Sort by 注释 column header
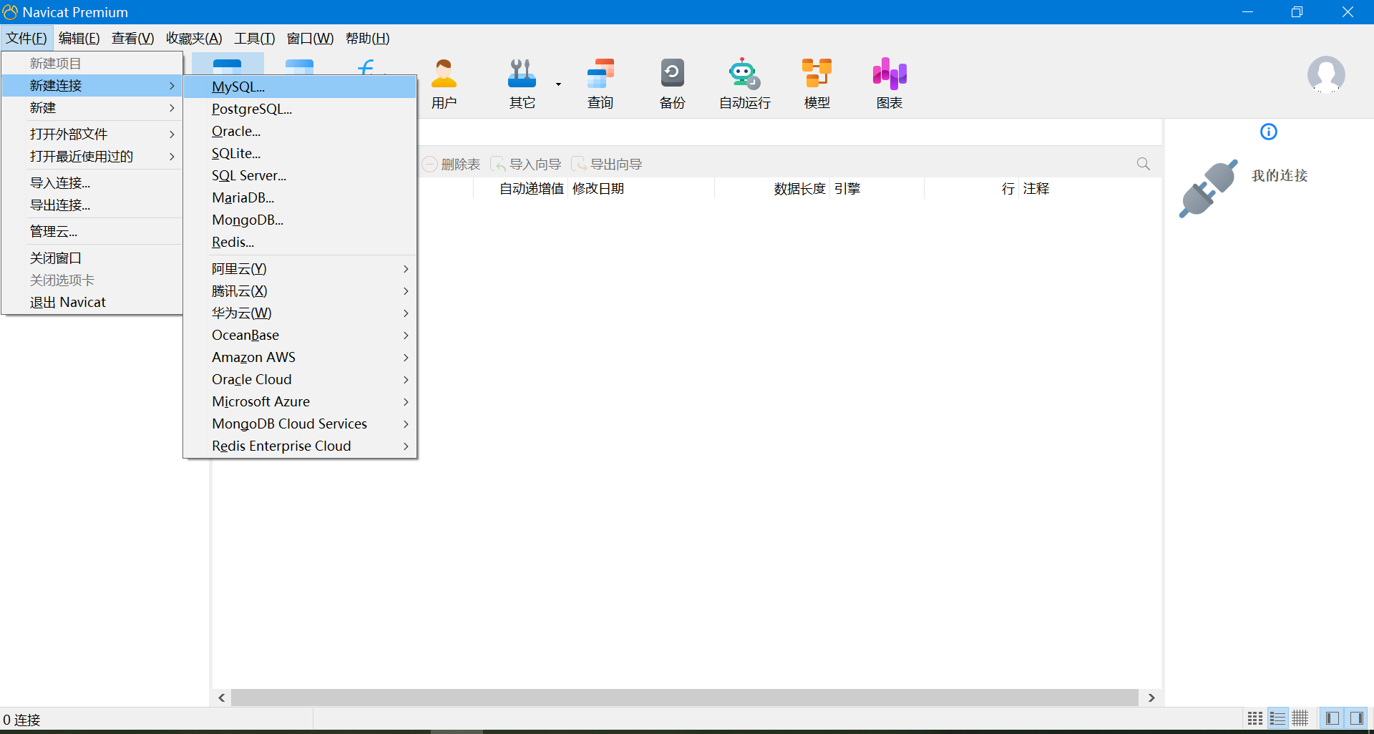The height and width of the screenshot is (734, 1374). [x=1036, y=188]
